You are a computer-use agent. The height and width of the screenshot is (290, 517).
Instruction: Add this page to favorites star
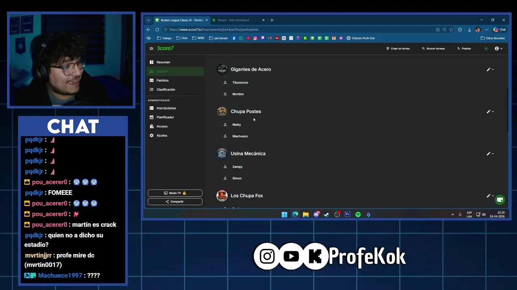coord(451,29)
